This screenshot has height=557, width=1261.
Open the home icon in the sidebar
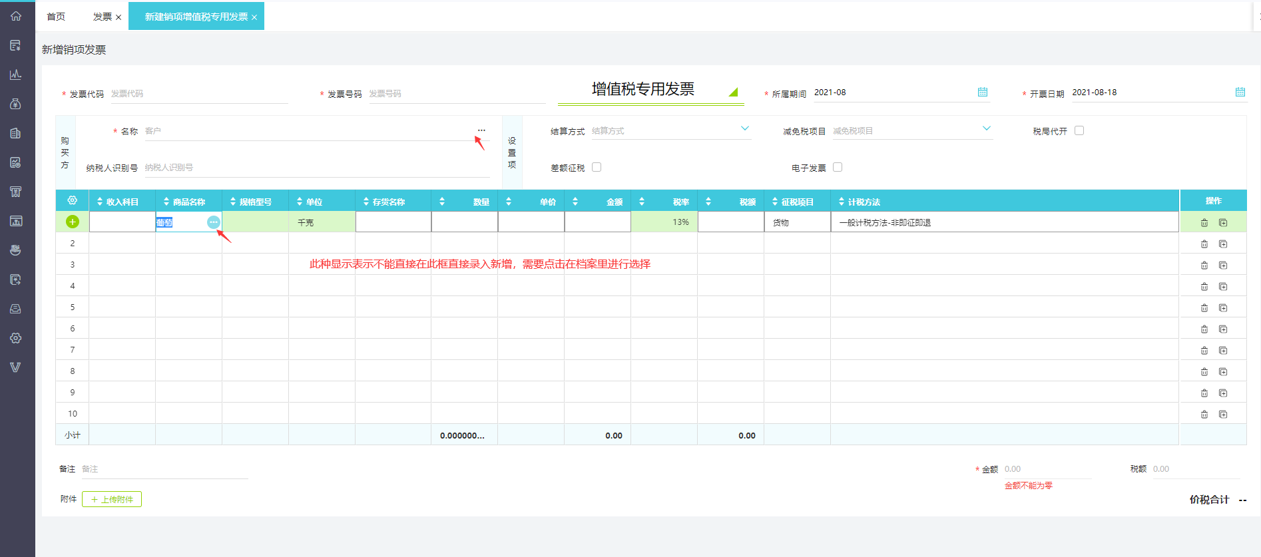tap(16, 16)
